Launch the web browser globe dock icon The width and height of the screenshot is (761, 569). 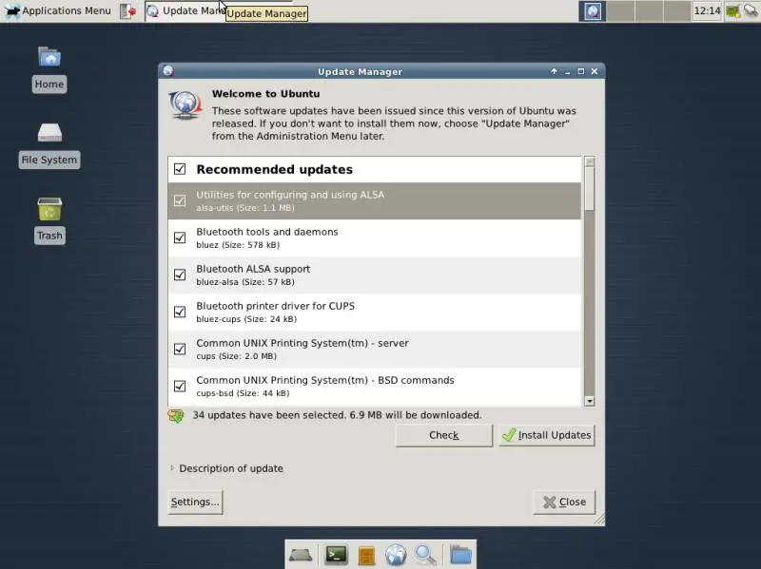tap(396, 555)
